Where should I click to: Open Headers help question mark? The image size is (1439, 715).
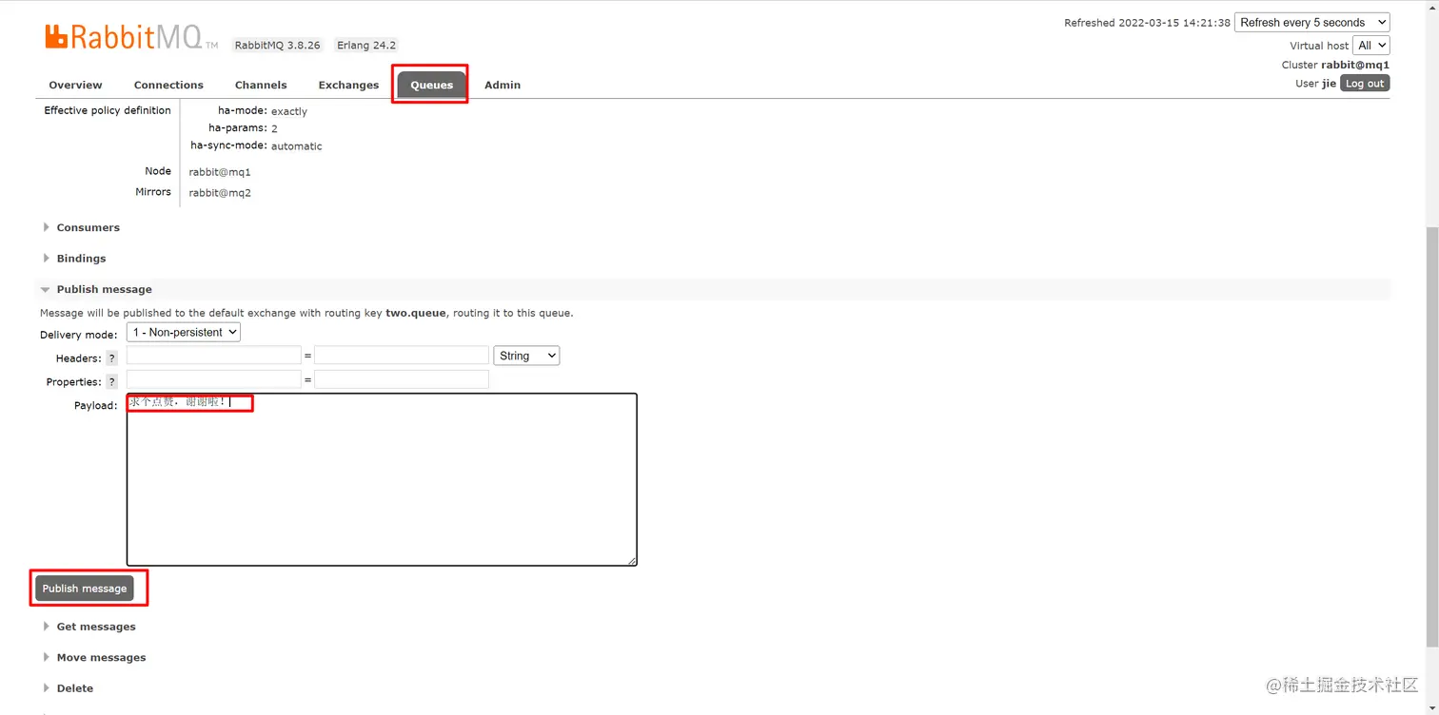(x=112, y=358)
